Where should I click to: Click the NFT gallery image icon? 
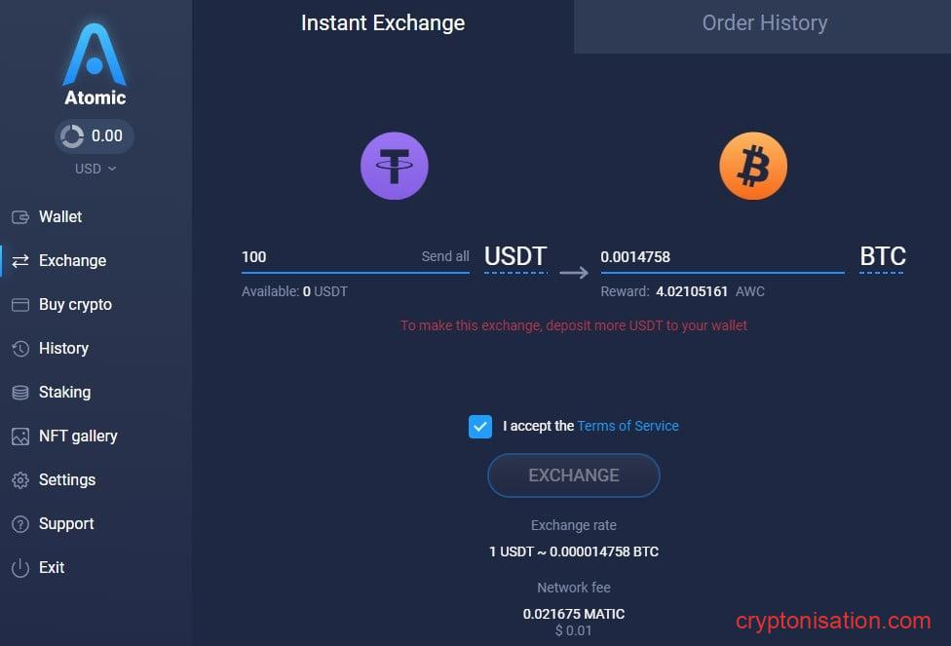click(19, 437)
